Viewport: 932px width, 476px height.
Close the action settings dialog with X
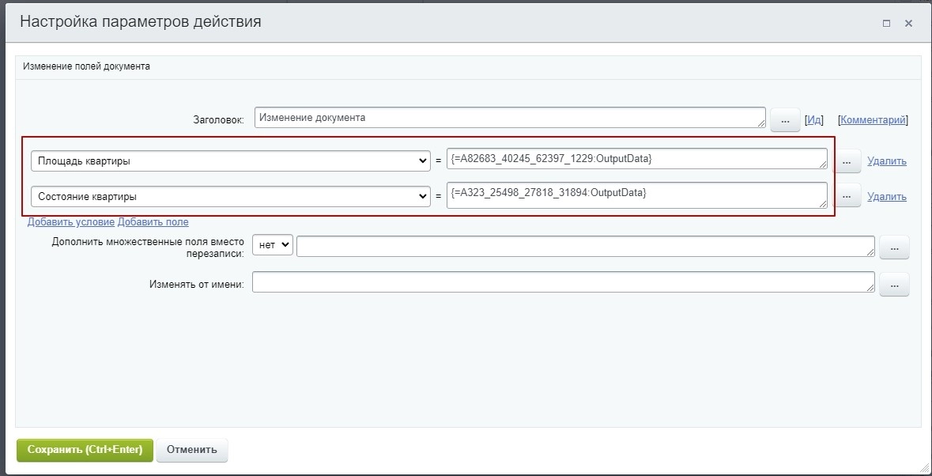(908, 24)
